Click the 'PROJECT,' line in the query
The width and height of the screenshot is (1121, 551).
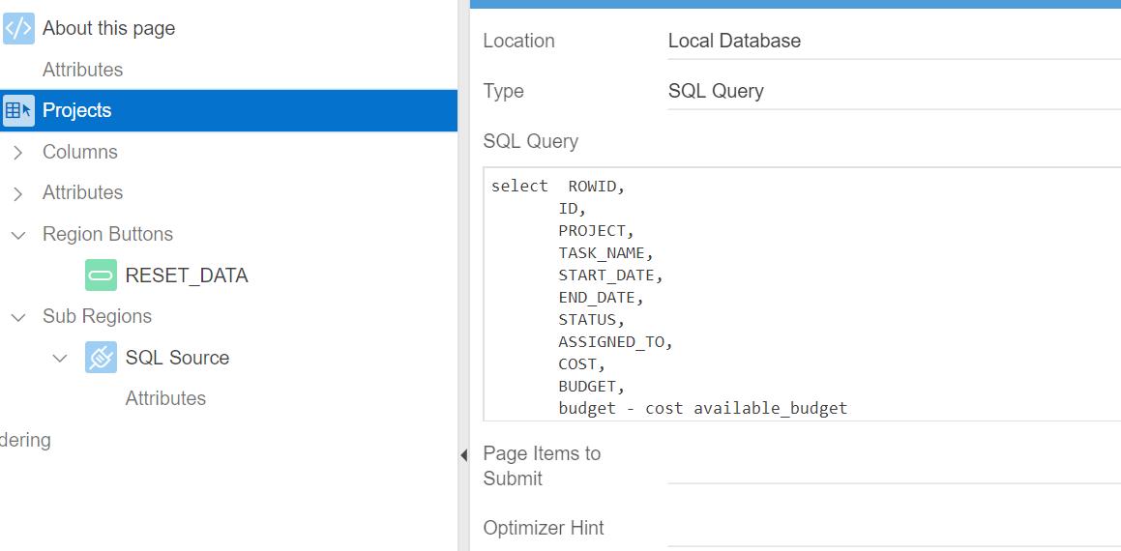(x=596, y=231)
